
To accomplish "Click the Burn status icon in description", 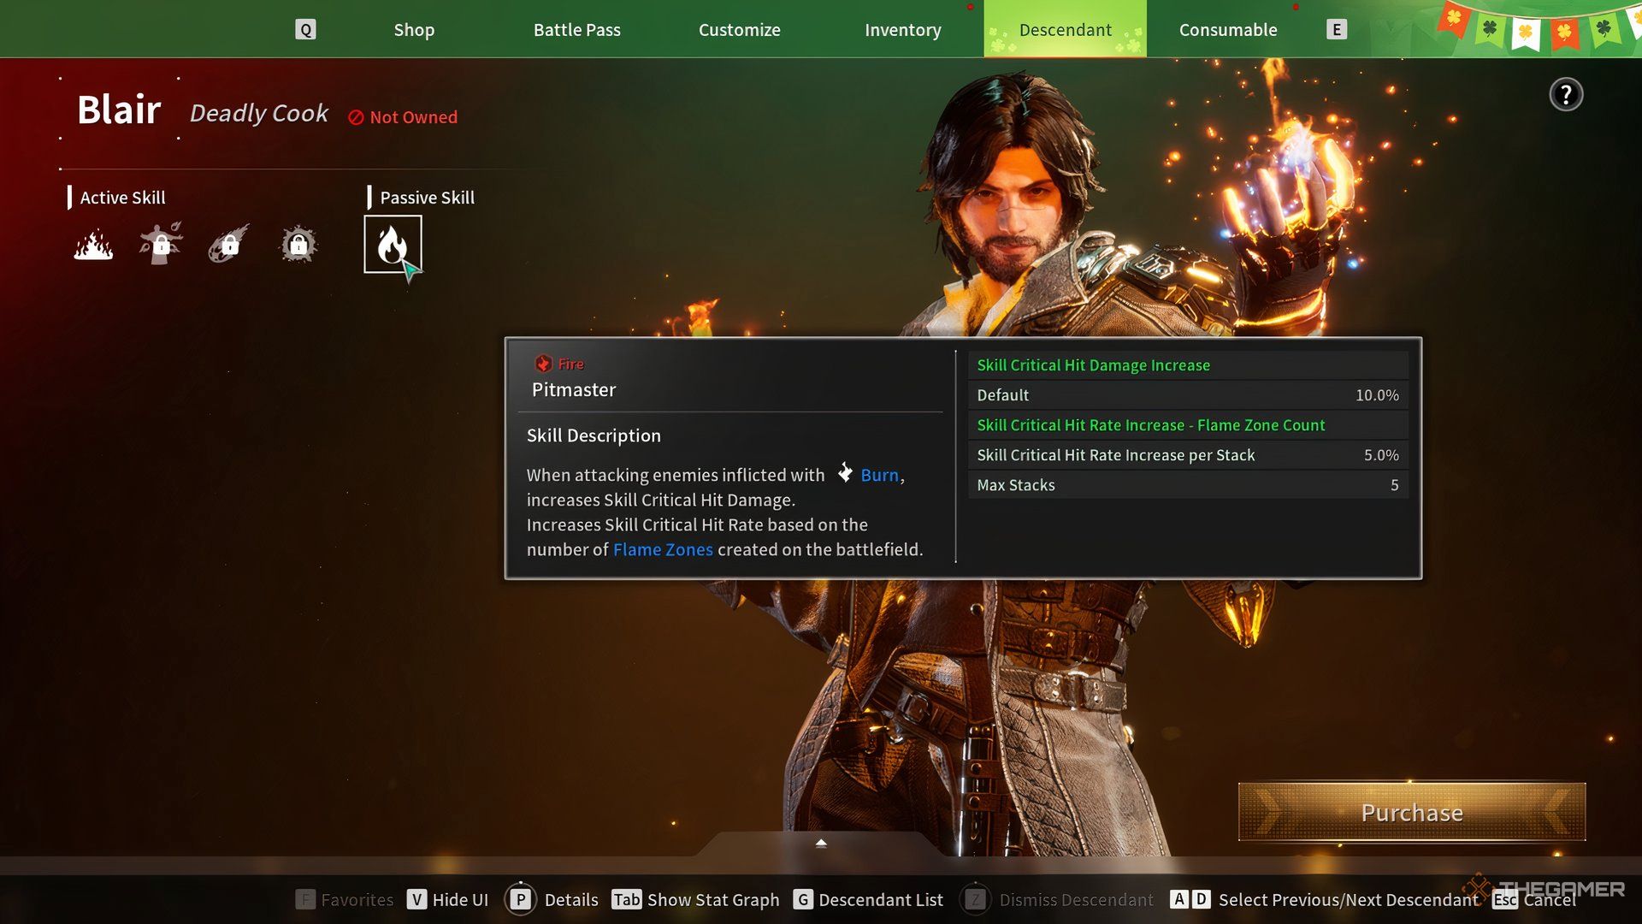I will (845, 473).
